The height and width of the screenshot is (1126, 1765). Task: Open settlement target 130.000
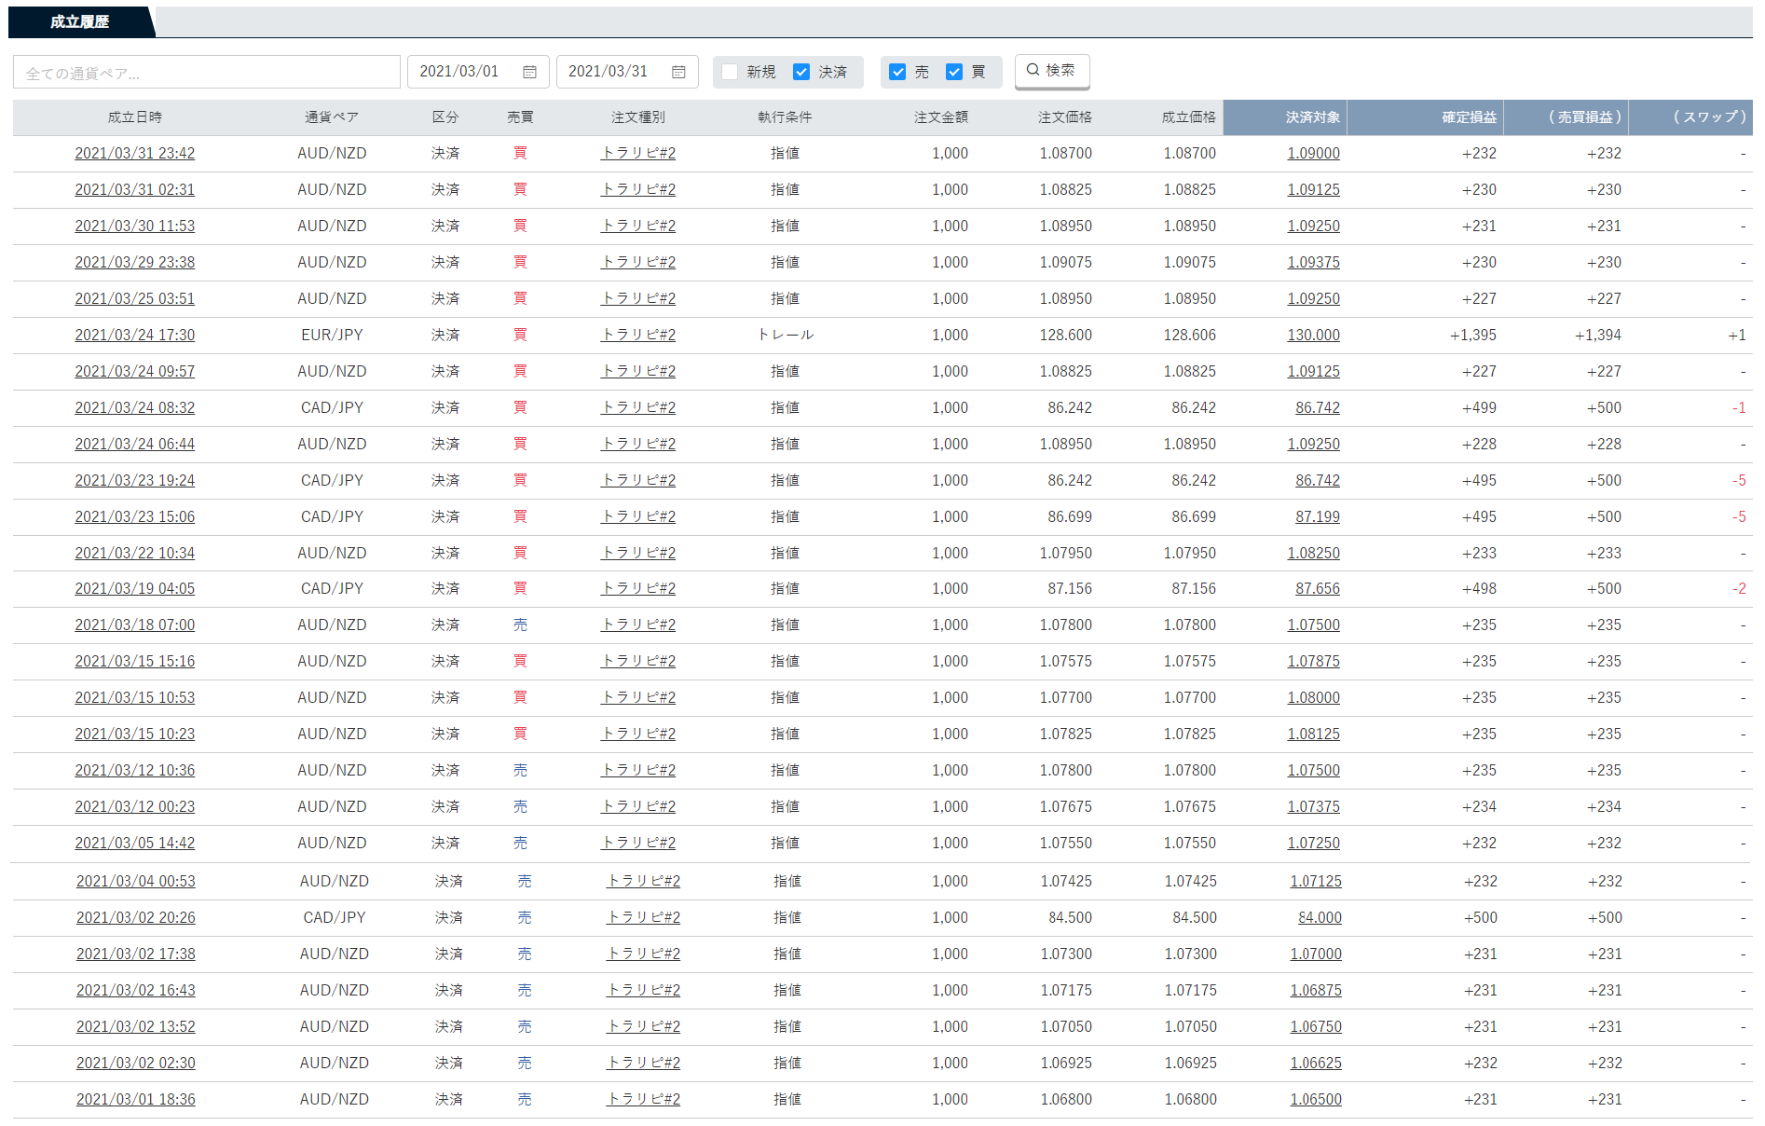pyautogui.click(x=1314, y=335)
